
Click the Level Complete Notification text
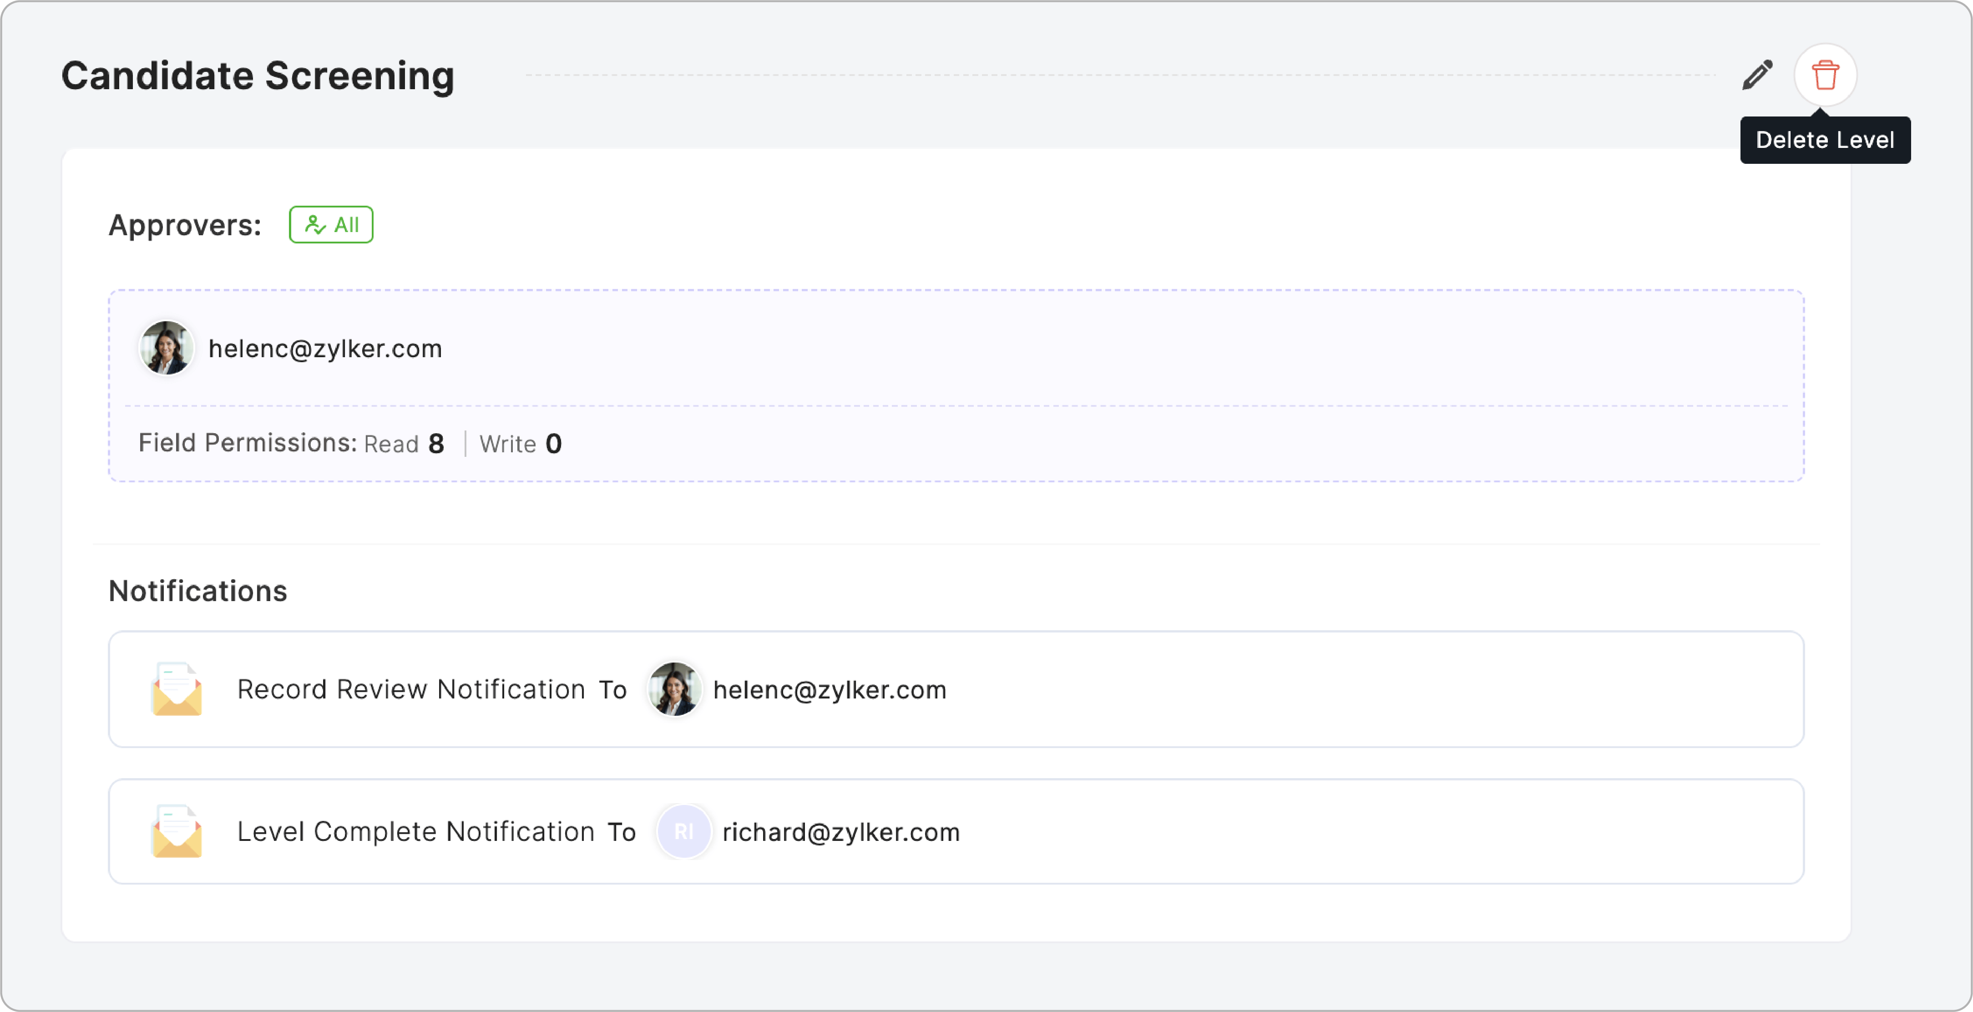click(x=416, y=832)
